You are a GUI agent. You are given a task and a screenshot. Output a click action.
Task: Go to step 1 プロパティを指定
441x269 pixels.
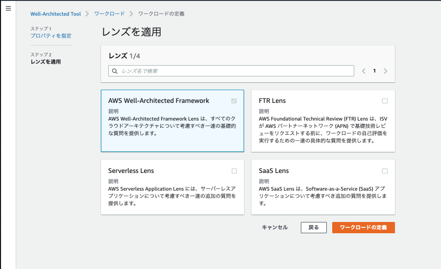pos(51,36)
